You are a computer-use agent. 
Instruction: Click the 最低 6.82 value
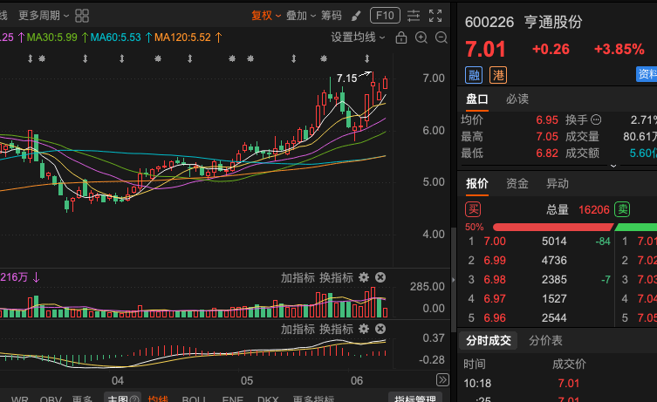(547, 153)
